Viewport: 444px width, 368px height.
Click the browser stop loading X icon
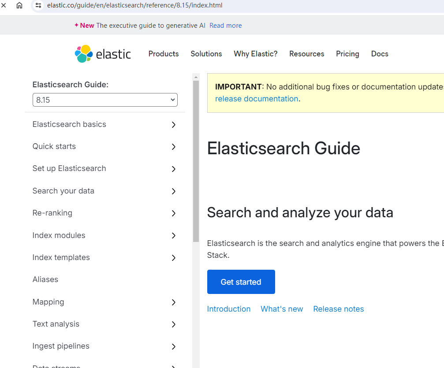click(4, 5)
